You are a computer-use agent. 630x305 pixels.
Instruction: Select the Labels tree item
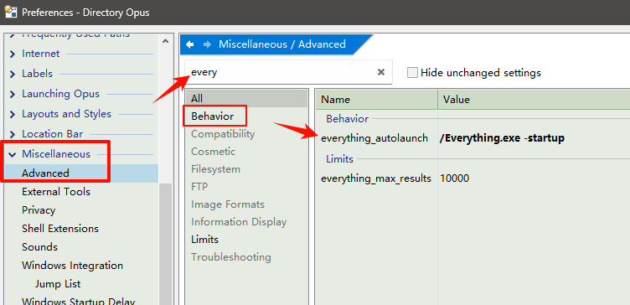tap(38, 74)
